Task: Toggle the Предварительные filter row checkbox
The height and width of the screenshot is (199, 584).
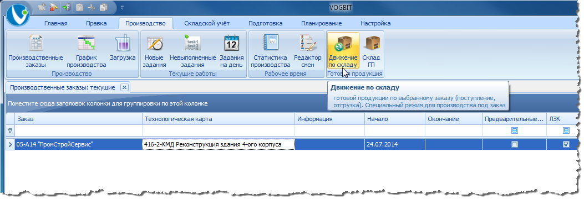Action: pyautogui.click(x=514, y=130)
